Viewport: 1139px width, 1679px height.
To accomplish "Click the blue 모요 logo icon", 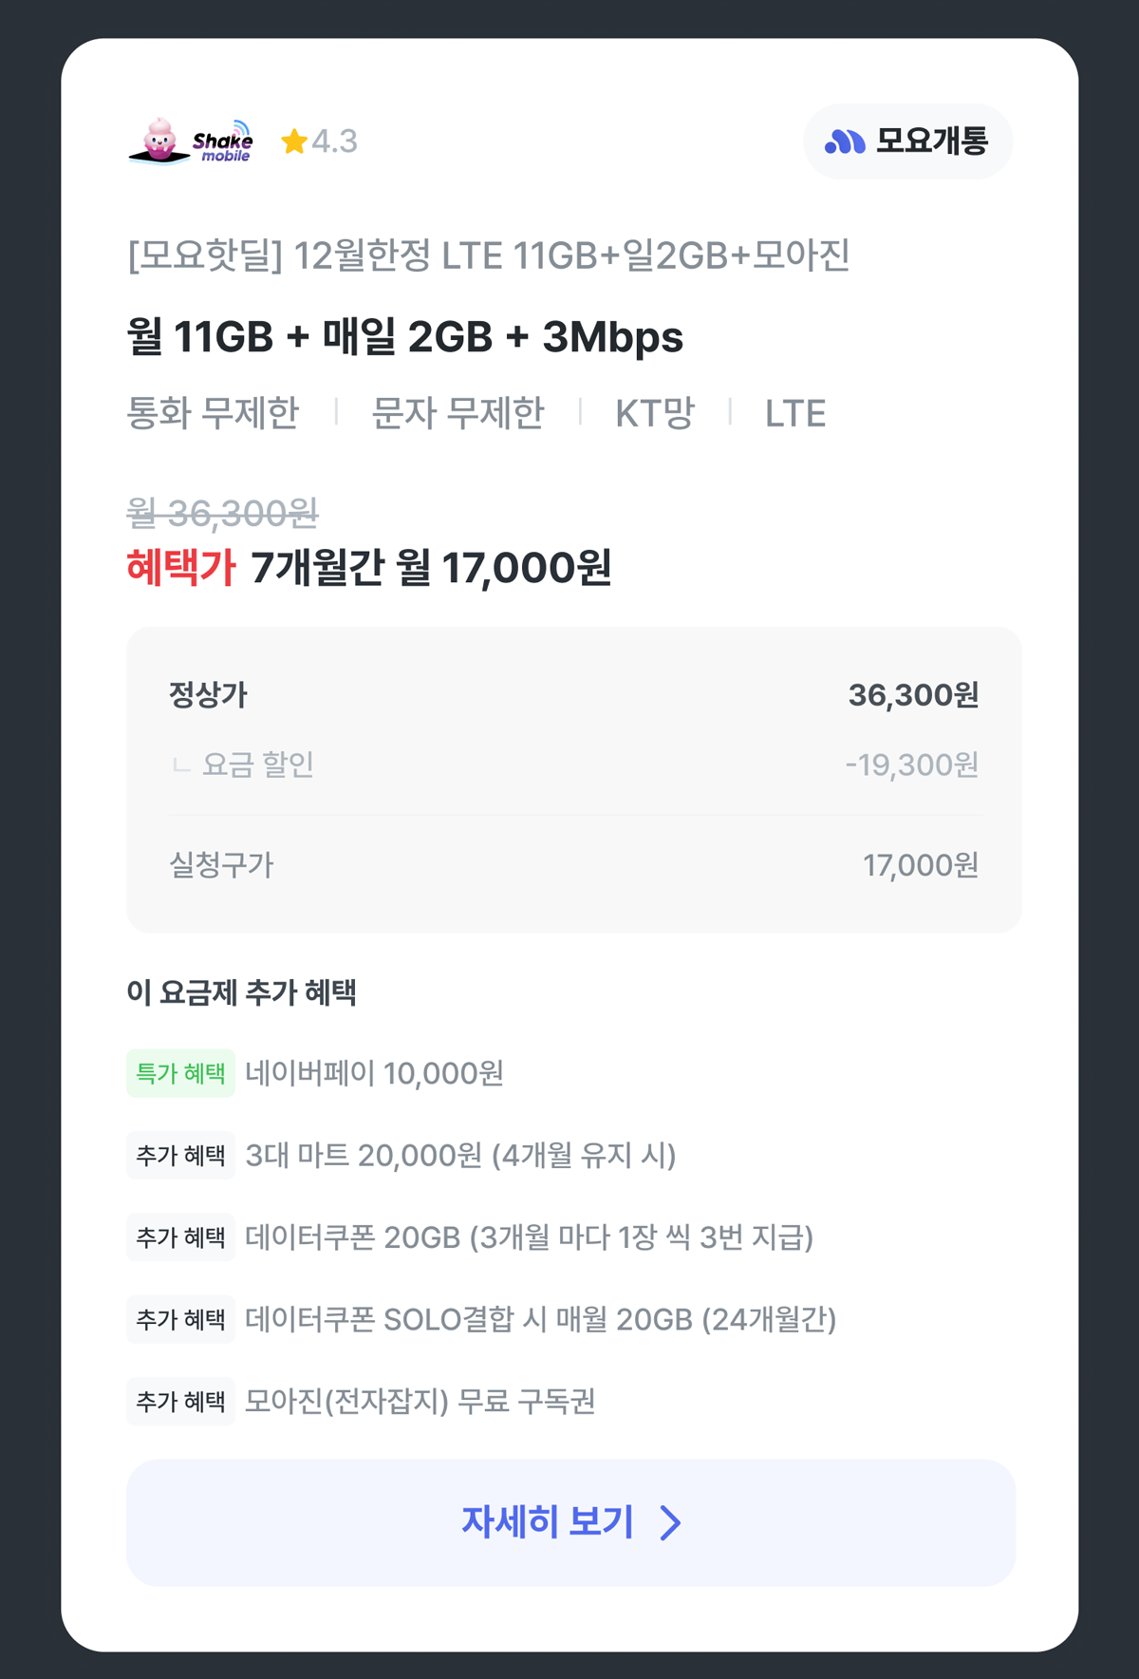I will 845,142.
